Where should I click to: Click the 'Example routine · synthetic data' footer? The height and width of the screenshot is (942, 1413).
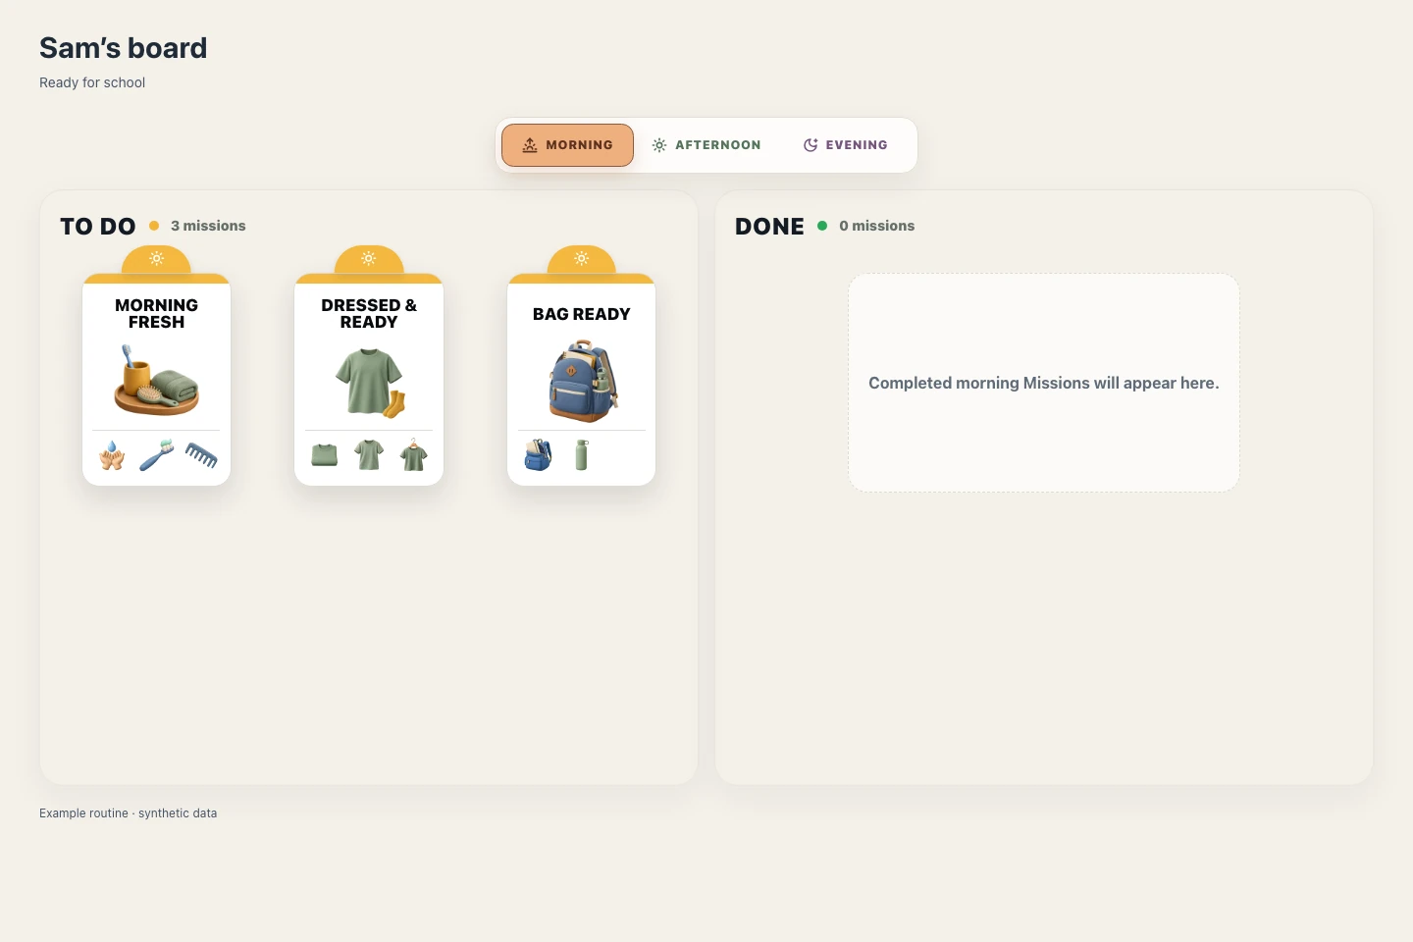click(x=129, y=813)
